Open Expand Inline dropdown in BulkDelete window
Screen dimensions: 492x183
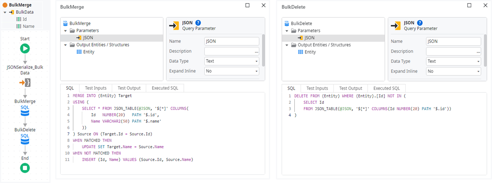coord(454,71)
